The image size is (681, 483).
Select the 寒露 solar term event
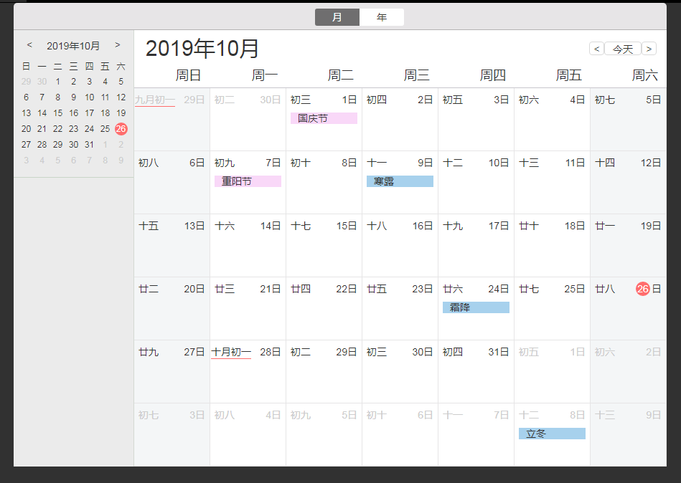click(x=400, y=181)
